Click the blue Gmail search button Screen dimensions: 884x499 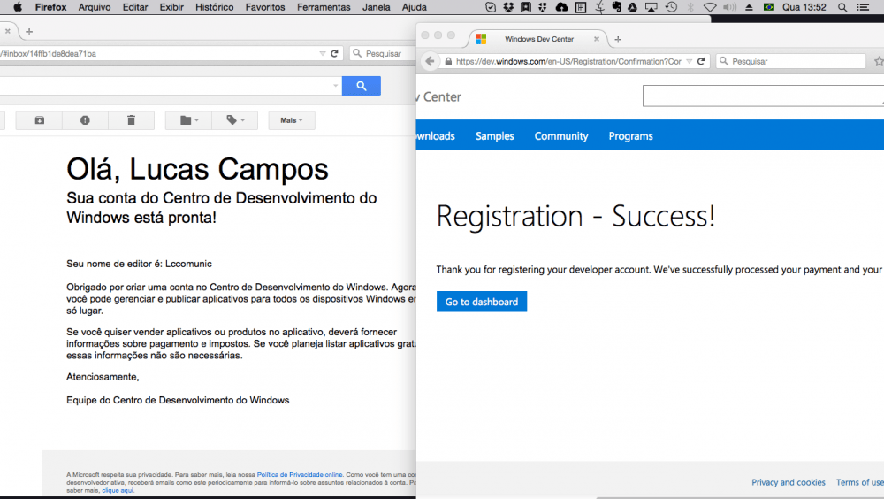click(x=362, y=86)
